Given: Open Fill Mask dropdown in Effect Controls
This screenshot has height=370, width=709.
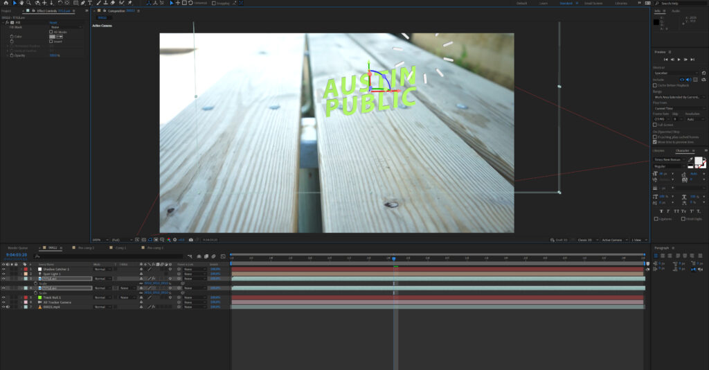Looking at the screenshot, I should pyautogui.click(x=66, y=27).
